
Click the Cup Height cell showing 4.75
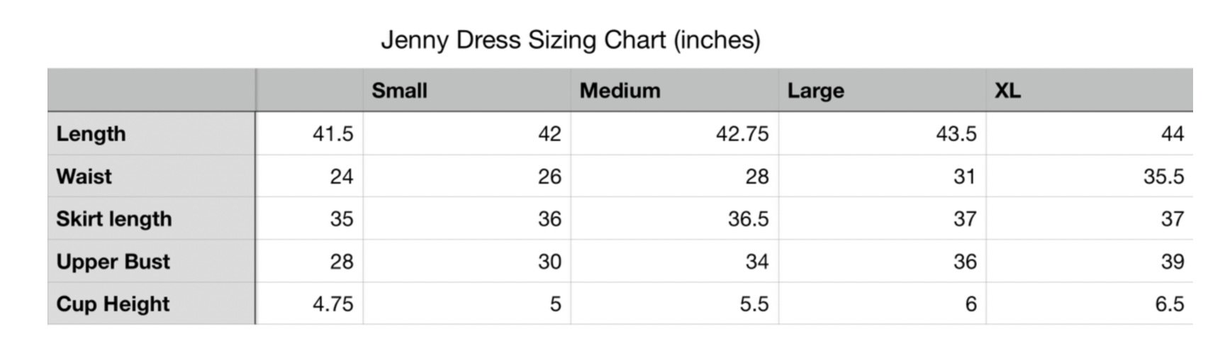pyautogui.click(x=309, y=304)
